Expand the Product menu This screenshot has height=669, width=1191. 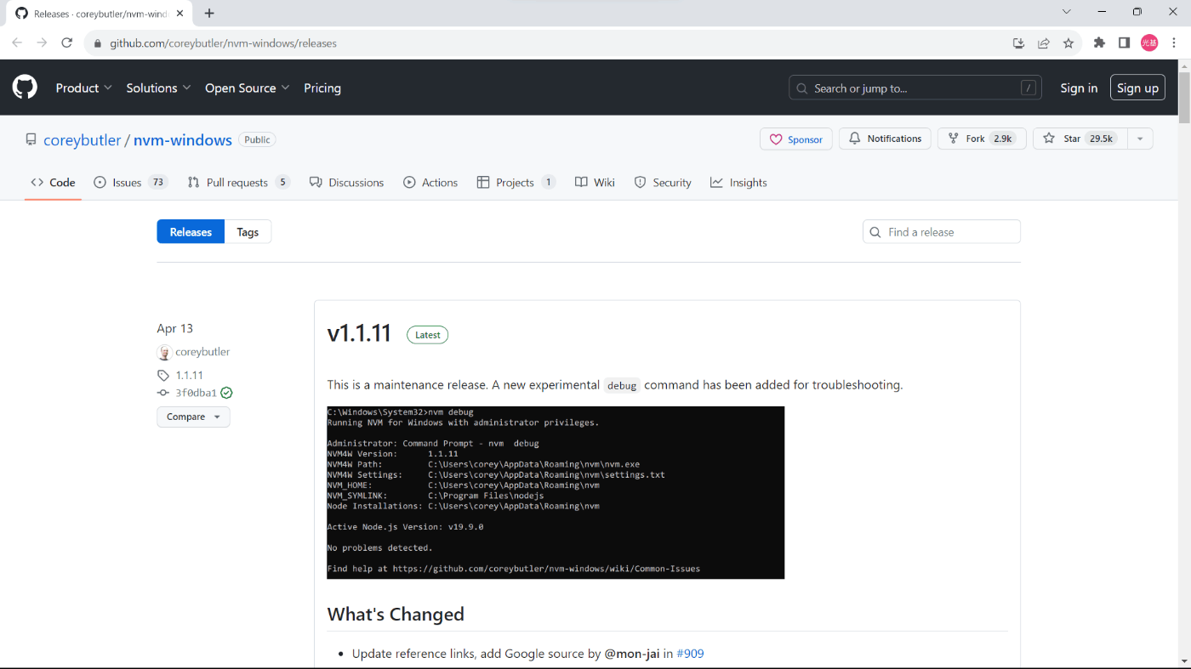(83, 88)
